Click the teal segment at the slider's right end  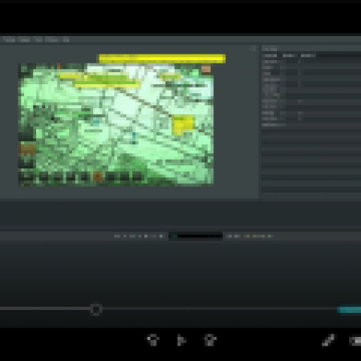pyautogui.click(x=349, y=310)
